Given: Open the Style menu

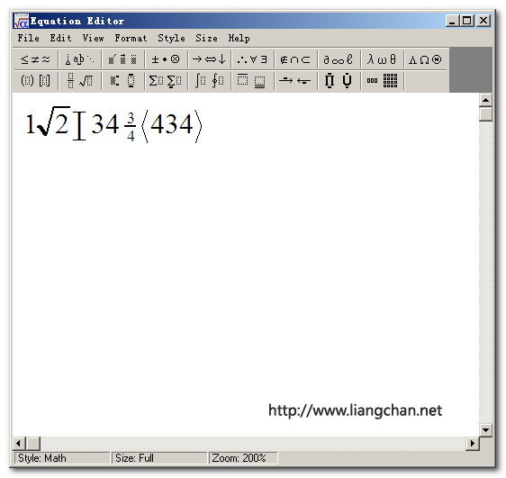Looking at the screenshot, I should (x=171, y=38).
